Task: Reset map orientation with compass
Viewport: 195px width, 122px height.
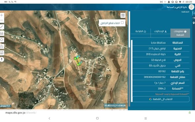Action: coord(2,59)
